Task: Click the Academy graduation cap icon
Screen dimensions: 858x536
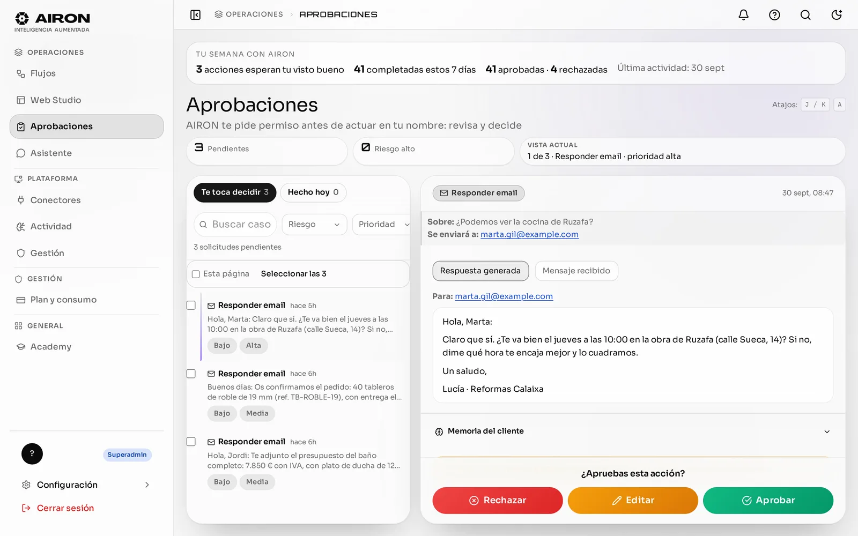Action: click(x=21, y=347)
